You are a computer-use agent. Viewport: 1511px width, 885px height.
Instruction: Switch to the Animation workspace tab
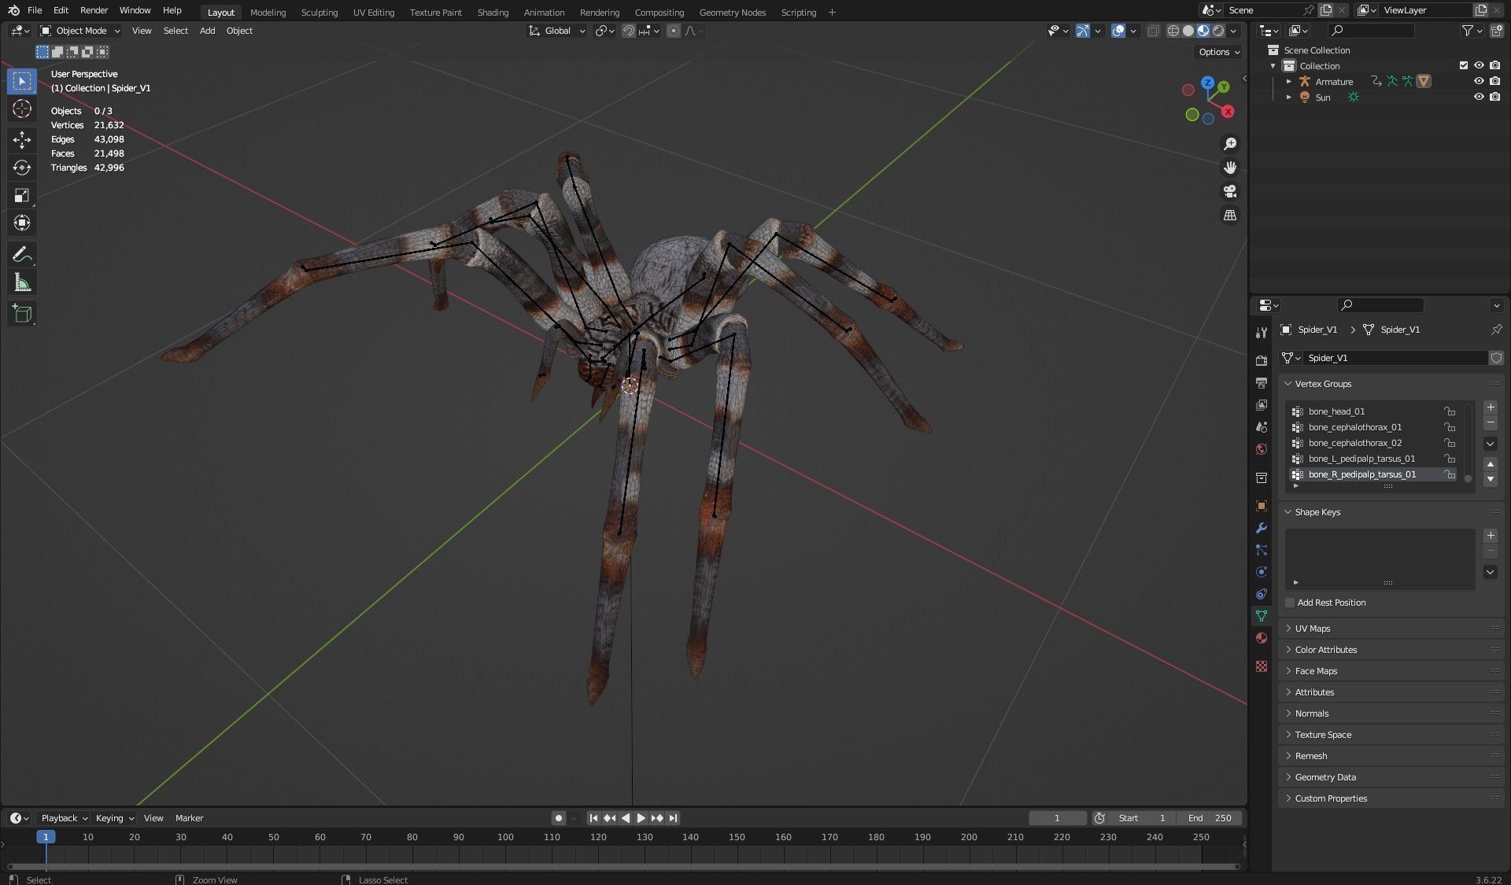pos(544,12)
